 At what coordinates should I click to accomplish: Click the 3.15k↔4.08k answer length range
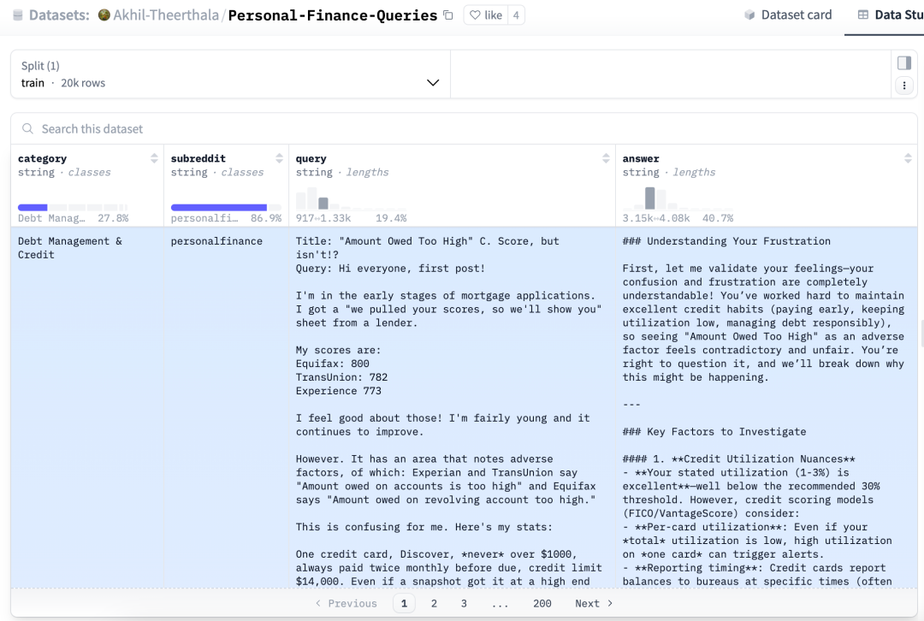point(656,218)
